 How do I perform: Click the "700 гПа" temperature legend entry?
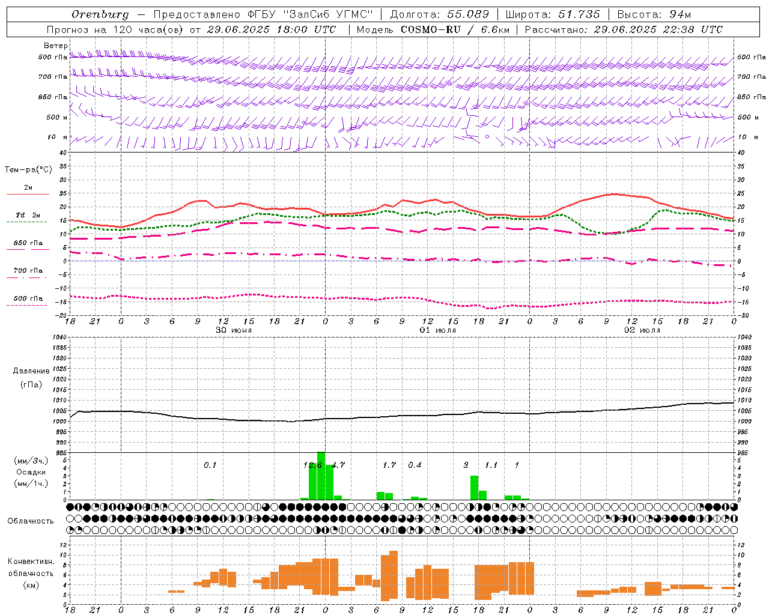click(x=28, y=270)
